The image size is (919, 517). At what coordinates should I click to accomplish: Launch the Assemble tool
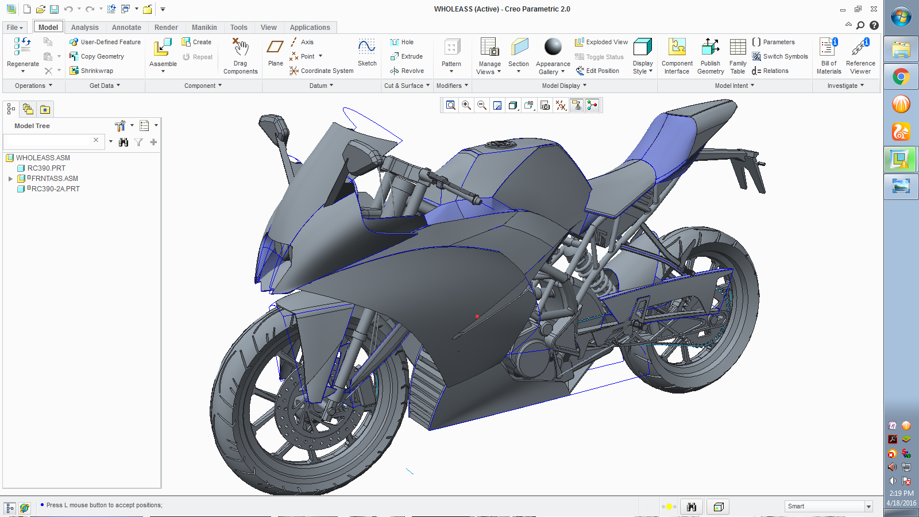pyautogui.click(x=163, y=48)
